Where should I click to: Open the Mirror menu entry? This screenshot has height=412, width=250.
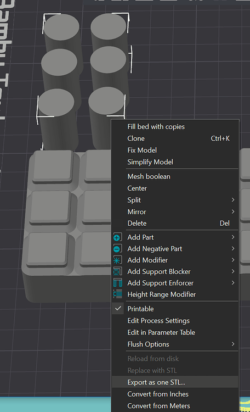click(175, 212)
